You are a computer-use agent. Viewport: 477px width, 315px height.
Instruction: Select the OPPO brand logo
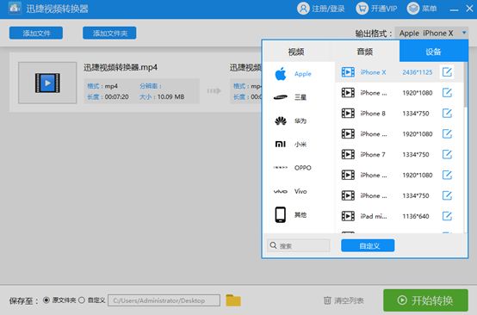(x=281, y=168)
